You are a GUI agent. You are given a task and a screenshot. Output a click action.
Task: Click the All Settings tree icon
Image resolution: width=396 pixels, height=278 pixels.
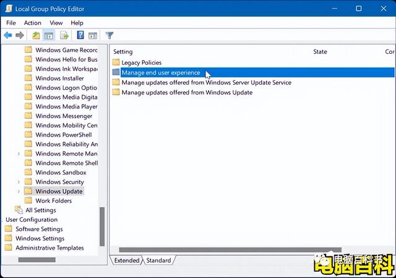(19, 209)
